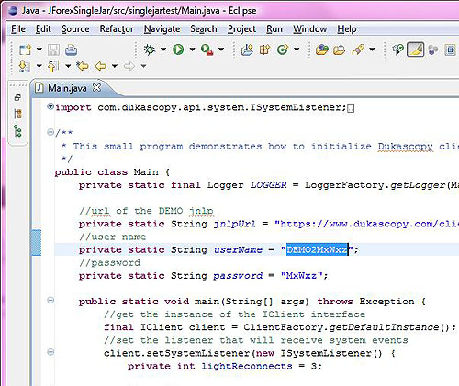Click the Search flashlight icon
Screen dimensions: 459x386
(x=357, y=50)
